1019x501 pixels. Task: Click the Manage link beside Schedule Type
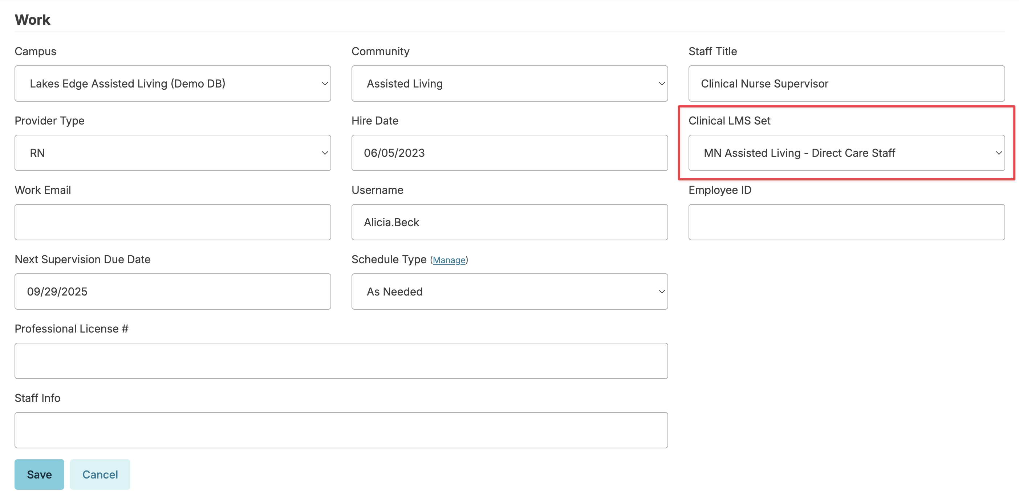pyautogui.click(x=448, y=260)
